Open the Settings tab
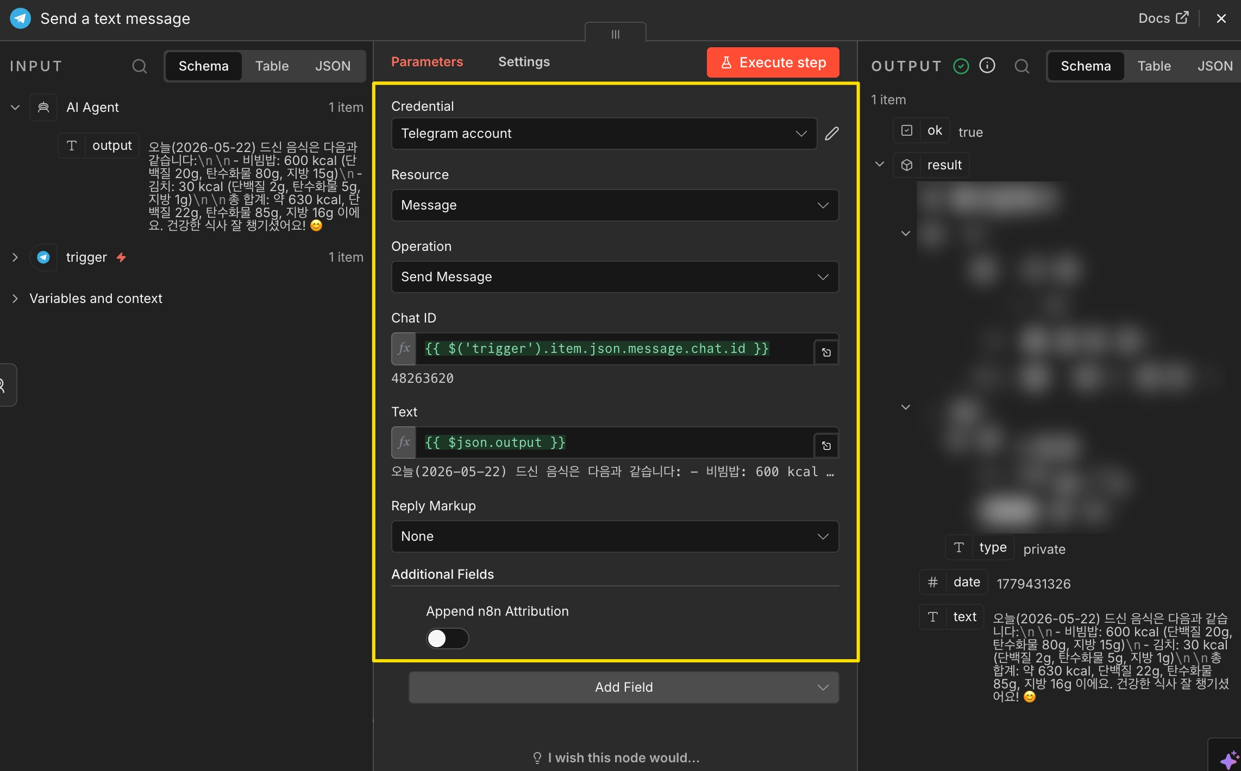The height and width of the screenshot is (771, 1241). 524,62
